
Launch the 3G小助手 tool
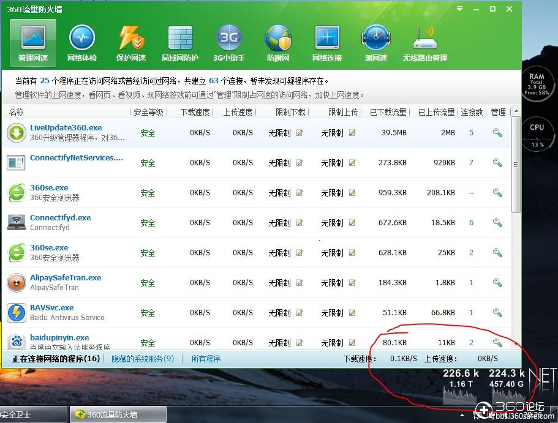[228, 42]
